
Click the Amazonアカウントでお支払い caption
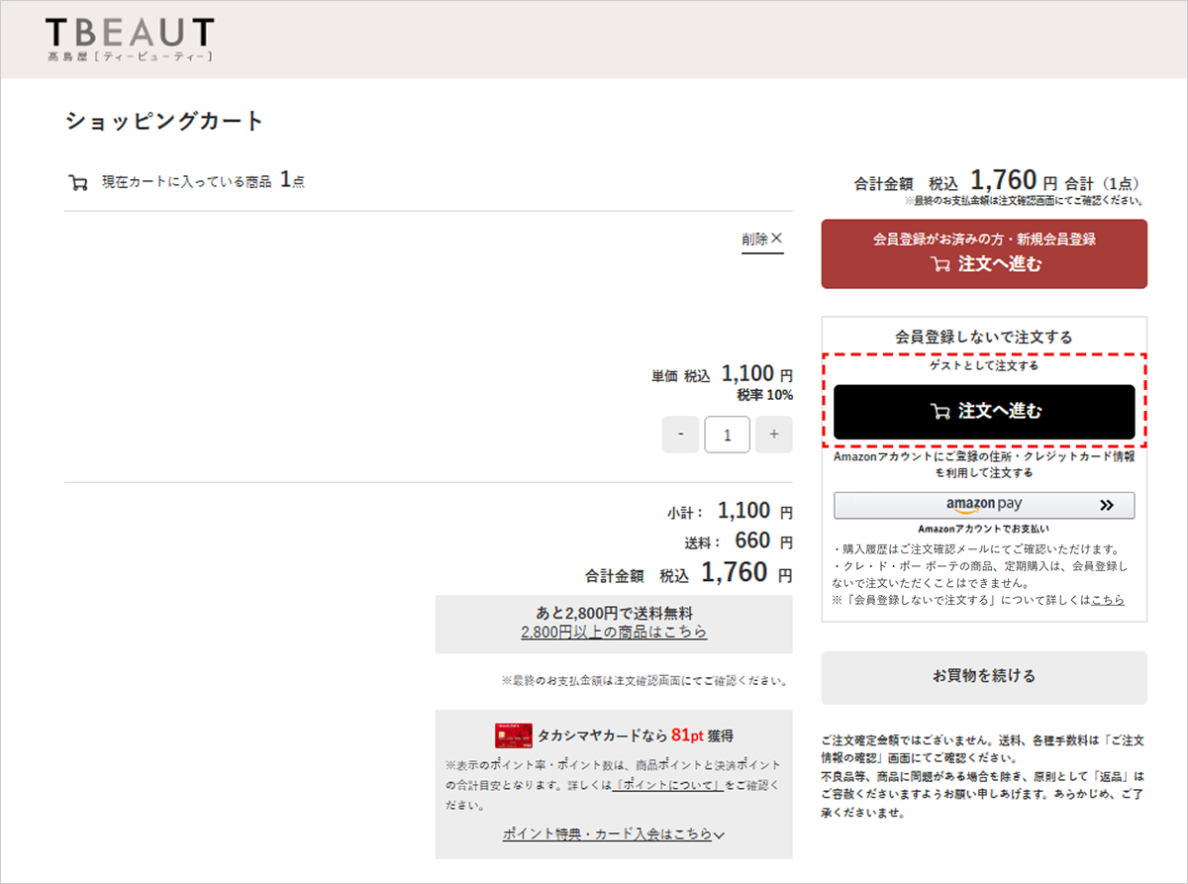pyautogui.click(x=984, y=529)
